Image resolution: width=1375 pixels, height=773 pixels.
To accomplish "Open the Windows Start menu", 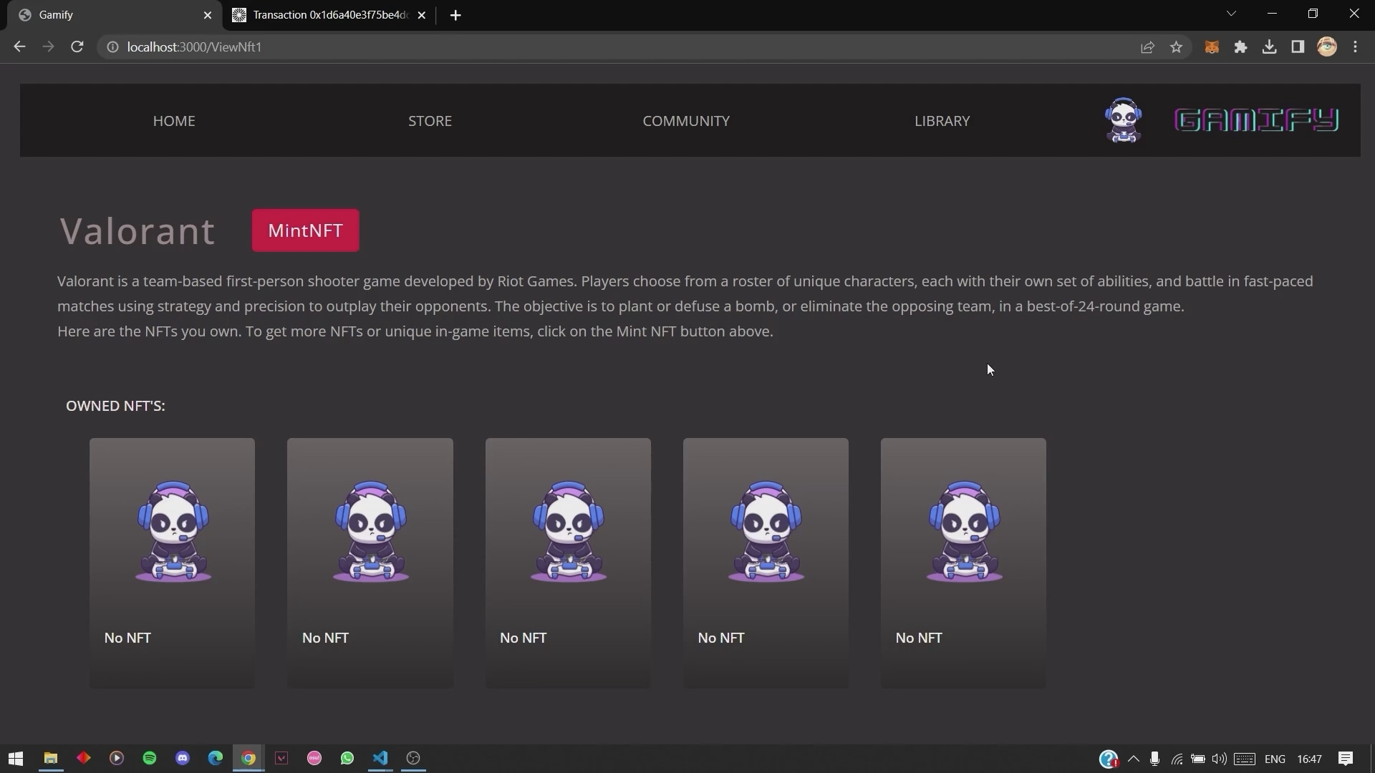I will 16,758.
